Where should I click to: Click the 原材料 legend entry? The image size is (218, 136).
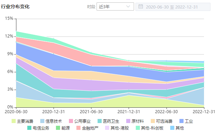135,121
